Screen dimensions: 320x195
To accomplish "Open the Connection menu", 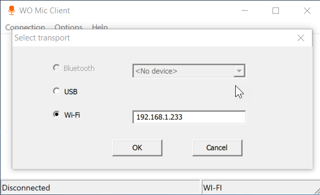I will (x=25, y=27).
